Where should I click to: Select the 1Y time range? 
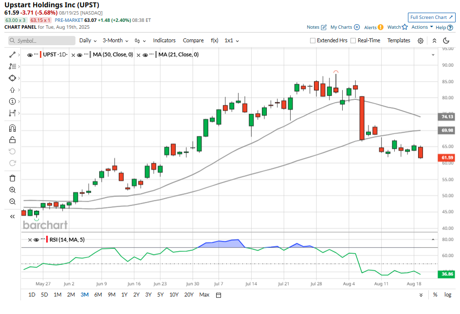[x=125, y=295]
